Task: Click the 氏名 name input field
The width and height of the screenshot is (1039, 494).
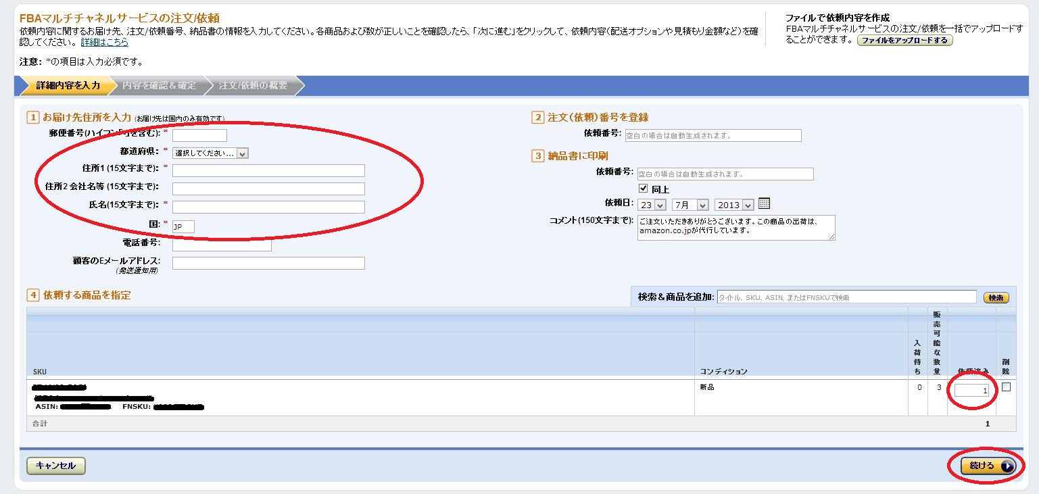Action: tap(268, 207)
